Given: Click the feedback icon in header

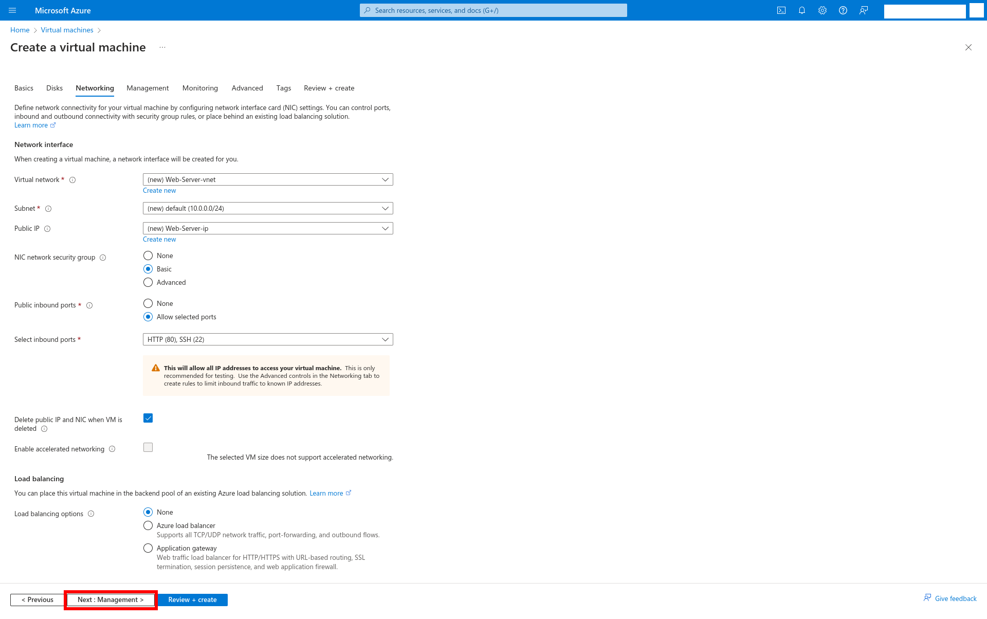Looking at the screenshot, I should pyautogui.click(x=864, y=10).
